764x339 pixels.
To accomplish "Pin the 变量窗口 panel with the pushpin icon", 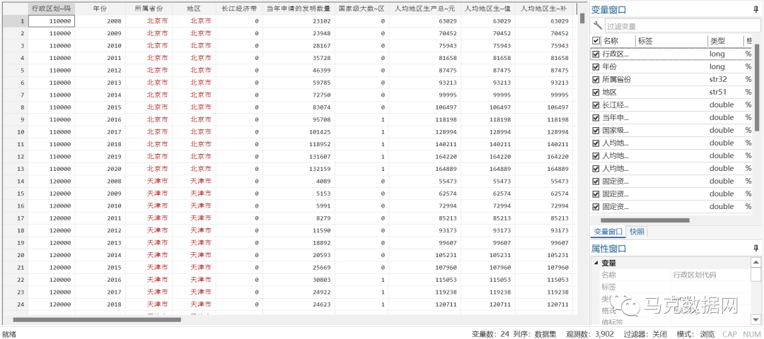I will click(756, 9).
